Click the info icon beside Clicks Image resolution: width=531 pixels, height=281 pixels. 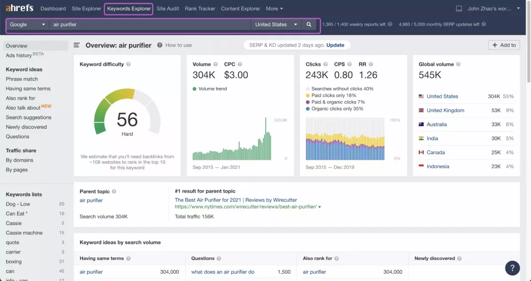(x=325, y=64)
